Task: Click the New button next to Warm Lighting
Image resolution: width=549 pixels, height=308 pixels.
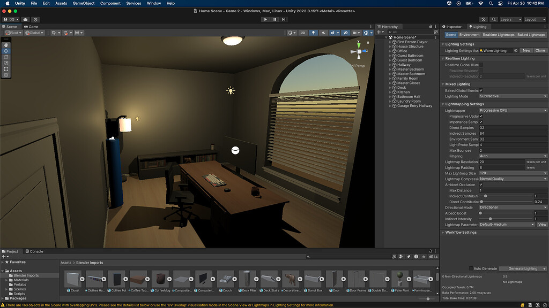Action: click(x=526, y=50)
